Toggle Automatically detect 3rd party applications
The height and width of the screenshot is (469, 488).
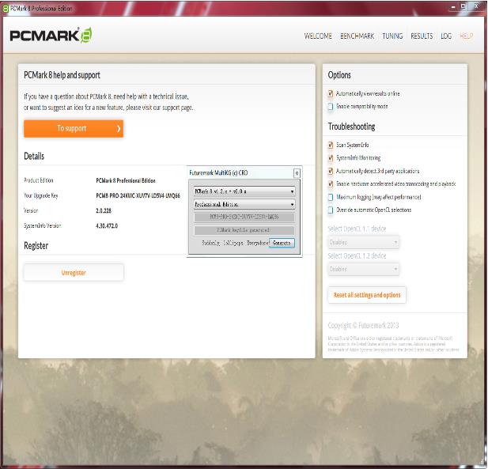pyautogui.click(x=331, y=171)
